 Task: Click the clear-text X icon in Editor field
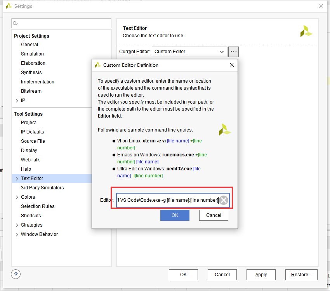(x=224, y=200)
